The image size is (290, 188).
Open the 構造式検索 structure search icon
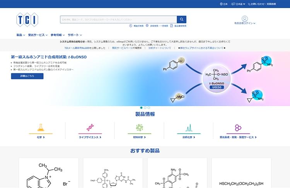pos(131,25)
